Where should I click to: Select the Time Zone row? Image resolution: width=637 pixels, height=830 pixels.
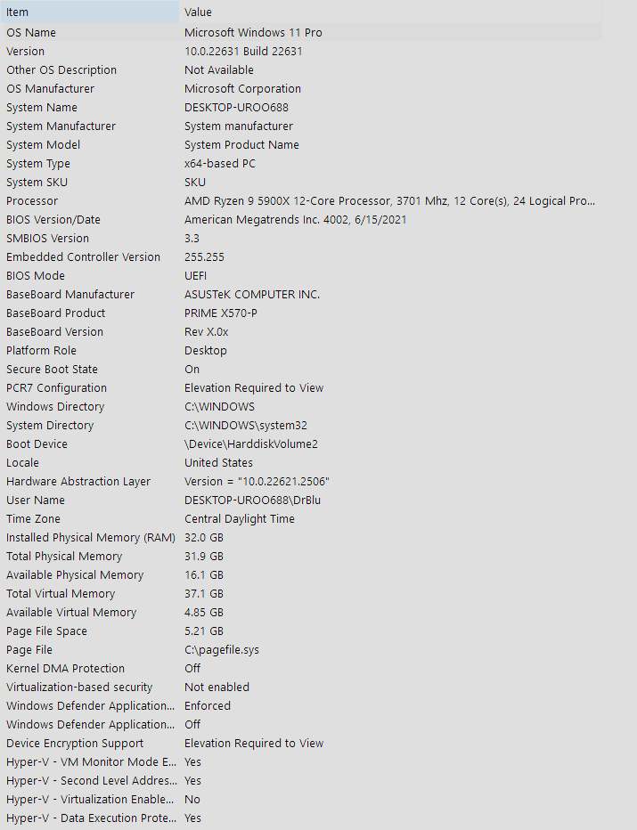click(x=301, y=518)
